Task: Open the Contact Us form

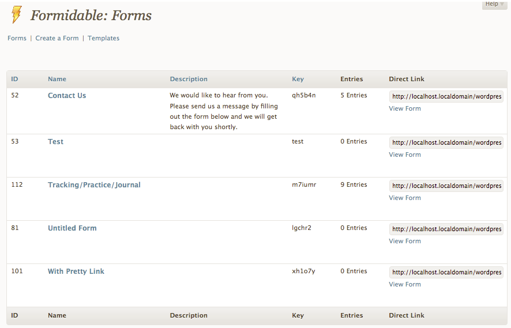Action: 67,96
